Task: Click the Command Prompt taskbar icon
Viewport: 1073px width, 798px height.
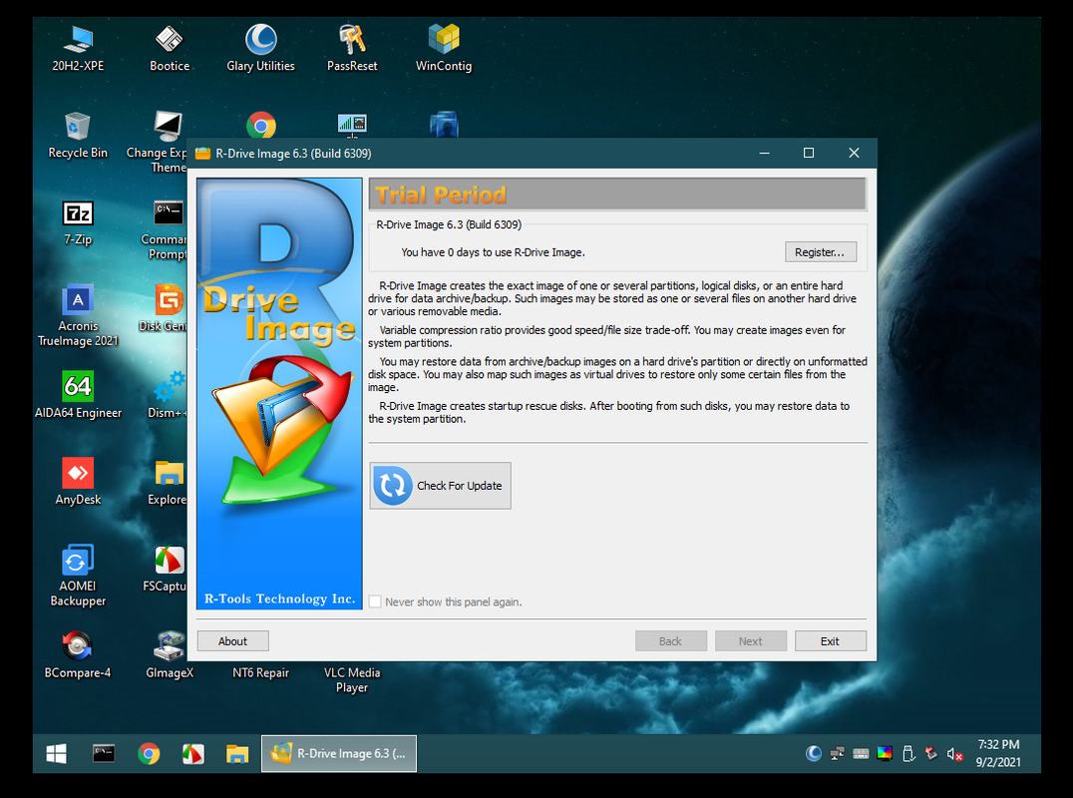Action: [104, 753]
